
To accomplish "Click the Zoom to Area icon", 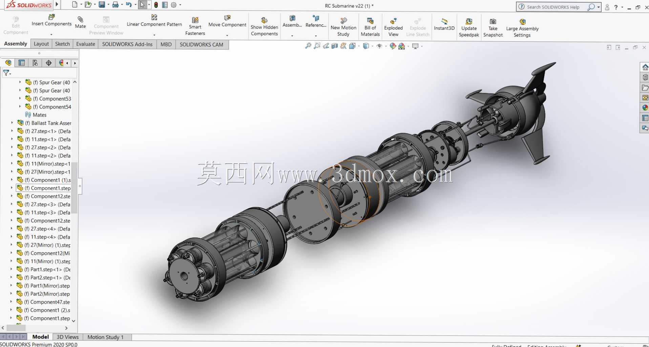I will point(317,46).
